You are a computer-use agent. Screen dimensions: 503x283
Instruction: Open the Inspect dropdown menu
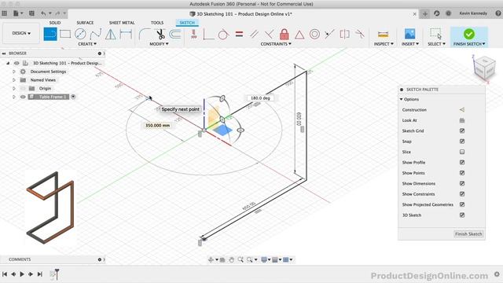click(x=384, y=44)
